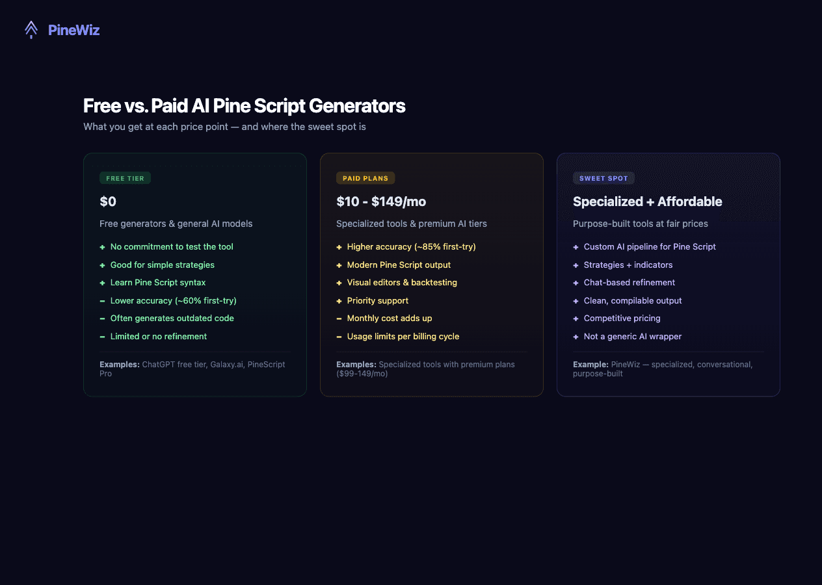The image size is (822, 585).
Task: Select the plus icon beside 'No commitment to test the tool'
Action: coord(102,246)
